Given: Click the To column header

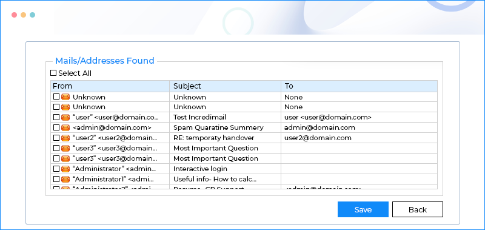Looking at the screenshot, I should point(359,86).
